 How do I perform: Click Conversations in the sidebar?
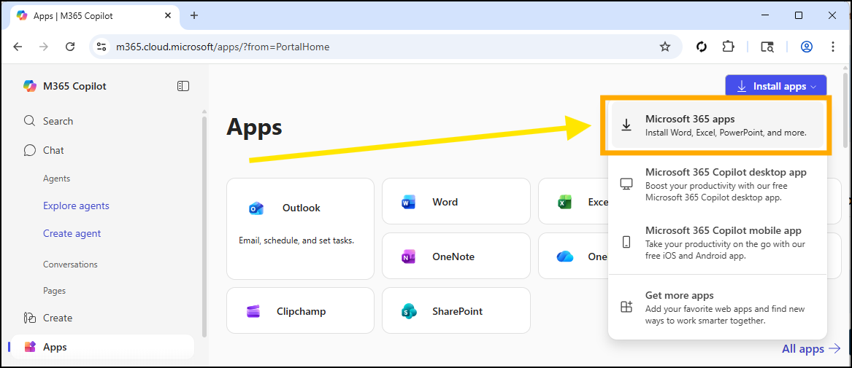(x=70, y=265)
